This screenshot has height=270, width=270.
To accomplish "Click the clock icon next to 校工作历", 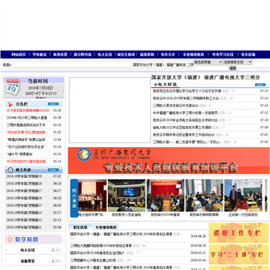I will 10,170.
